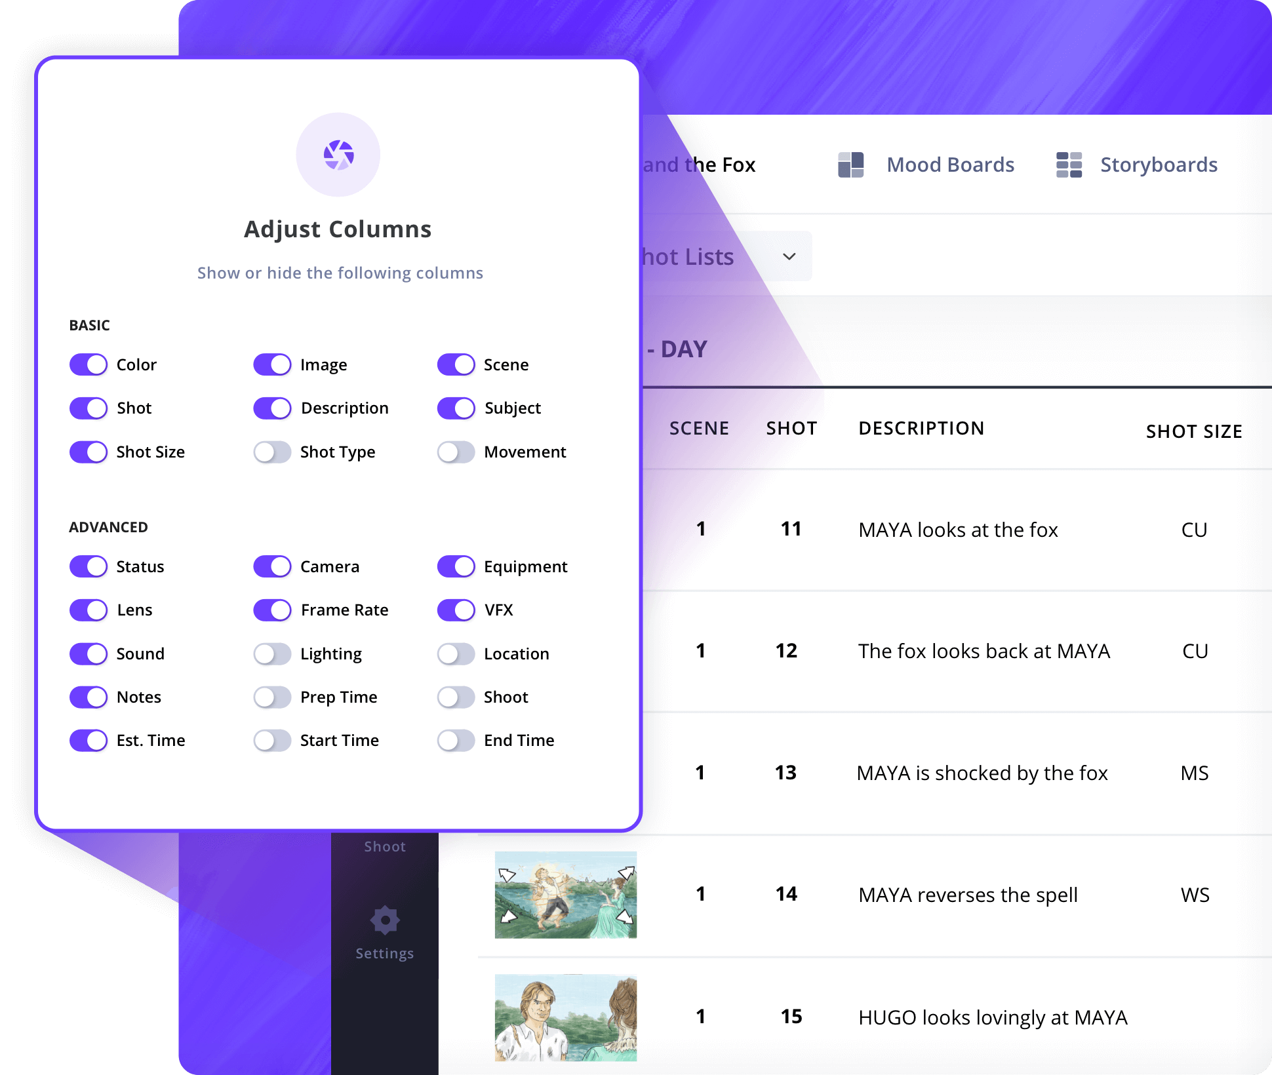Open the Shot Lists dropdown
Screen dimensions: 1272x1075
[789, 256]
